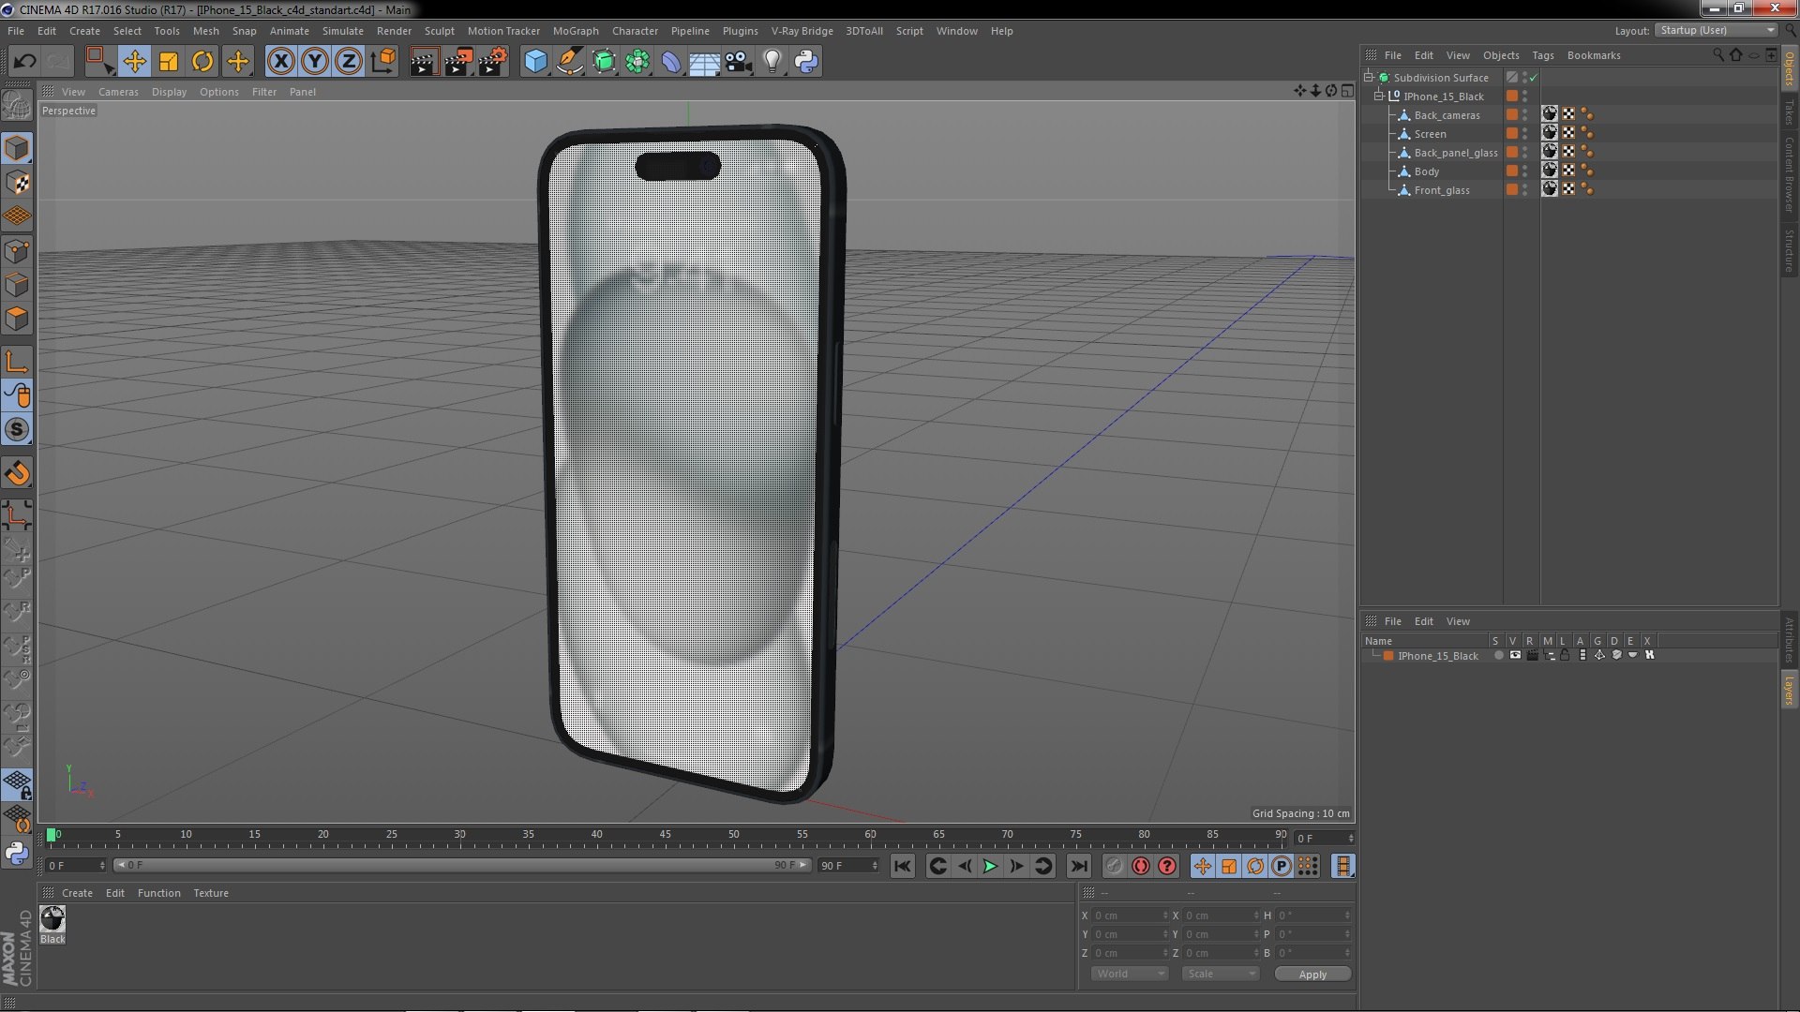Open the Spline pen tool
The width and height of the screenshot is (1800, 1012).
click(570, 62)
